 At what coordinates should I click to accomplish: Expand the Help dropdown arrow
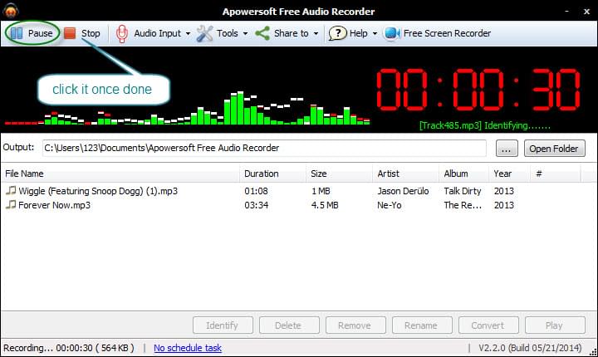point(375,34)
